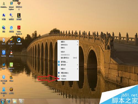138x104 pixels.
Task: Open Graphics Properties... menu entry
Action: 68,62
